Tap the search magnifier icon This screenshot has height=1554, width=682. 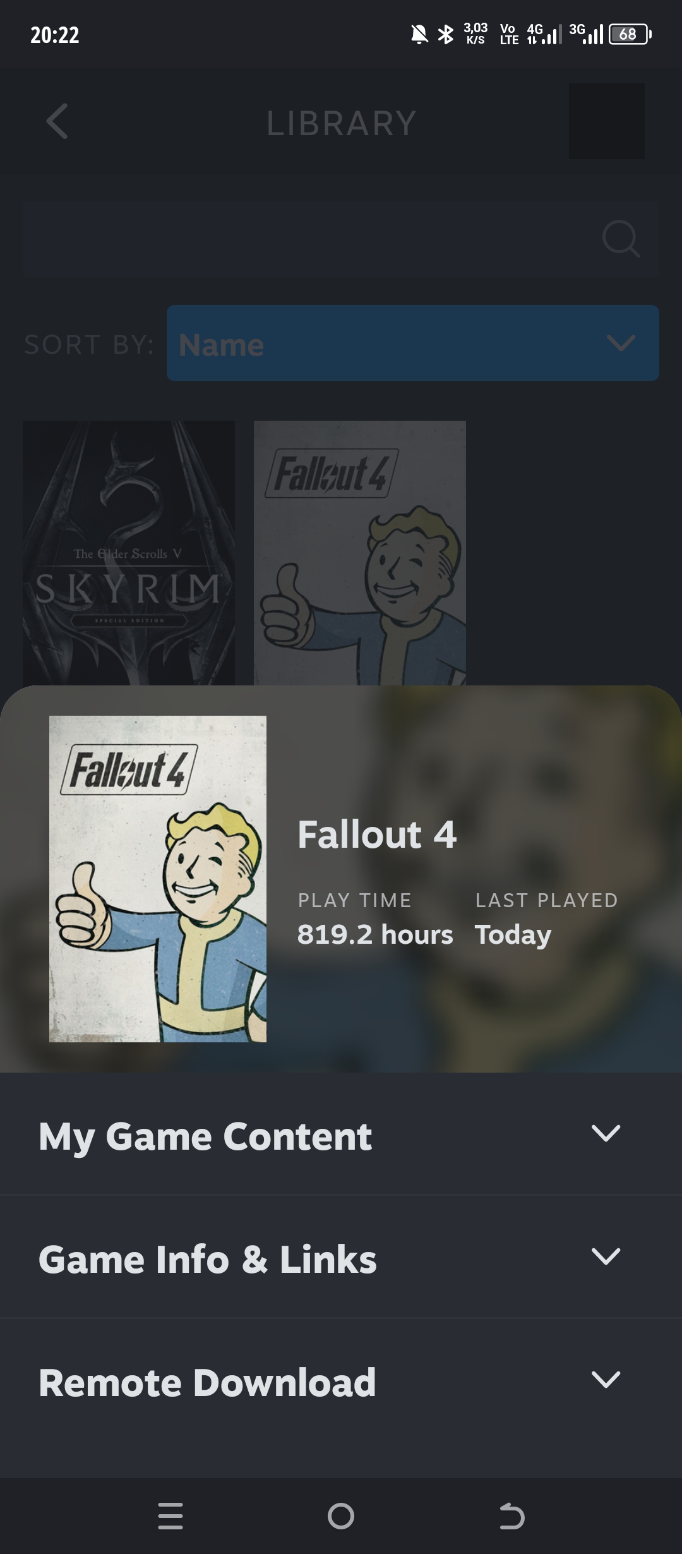click(621, 239)
